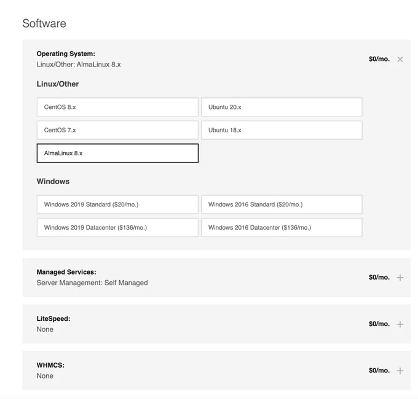
Task: Pick Windows 2019 Standard ($20/mo.)
Action: (117, 204)
